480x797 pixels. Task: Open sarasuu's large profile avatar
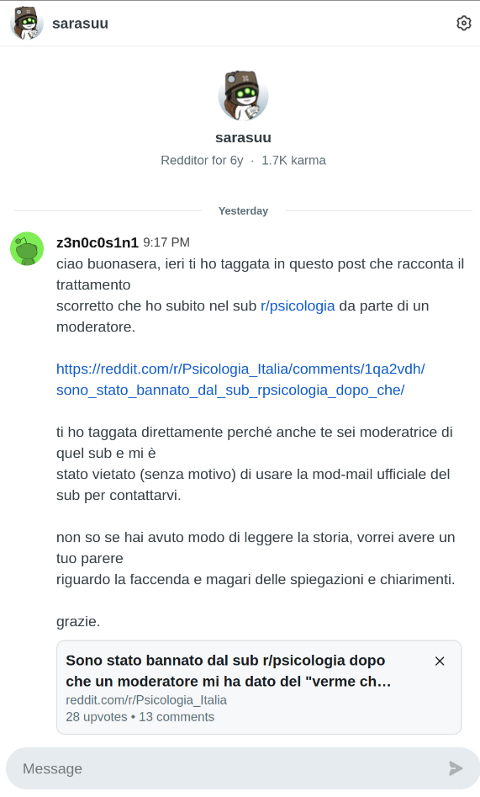pos(243,96)
